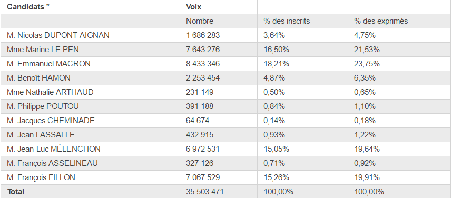Viewport: 452px width, 198px height.
Task: Select M. François FILLON's name cell
Action: tap(90, 177)
